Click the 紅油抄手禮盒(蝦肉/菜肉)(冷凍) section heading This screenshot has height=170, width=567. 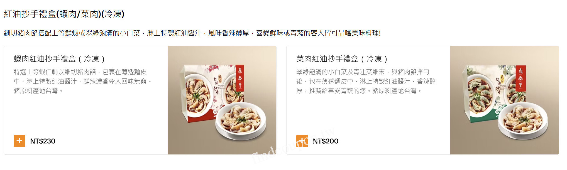tap(64, 14)
